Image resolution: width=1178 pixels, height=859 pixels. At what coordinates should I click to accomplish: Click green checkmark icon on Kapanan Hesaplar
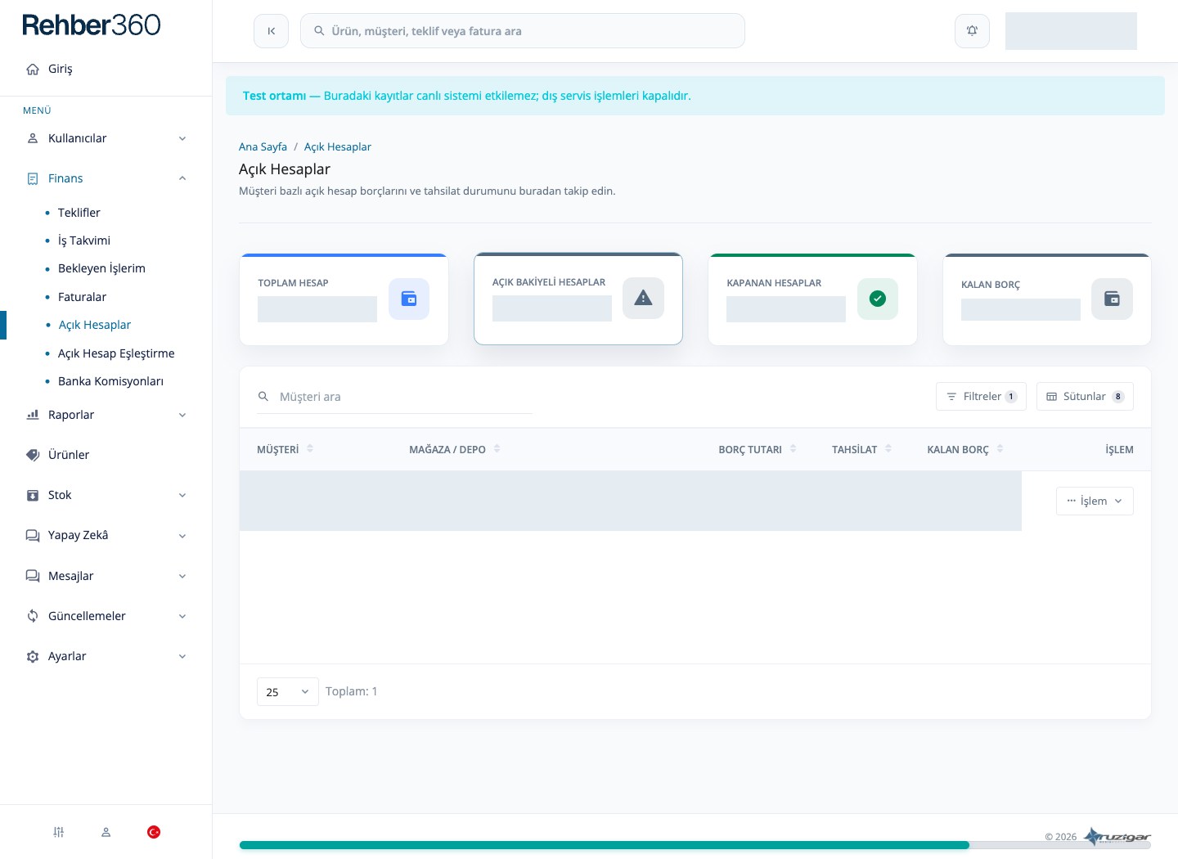click(878, 299)
